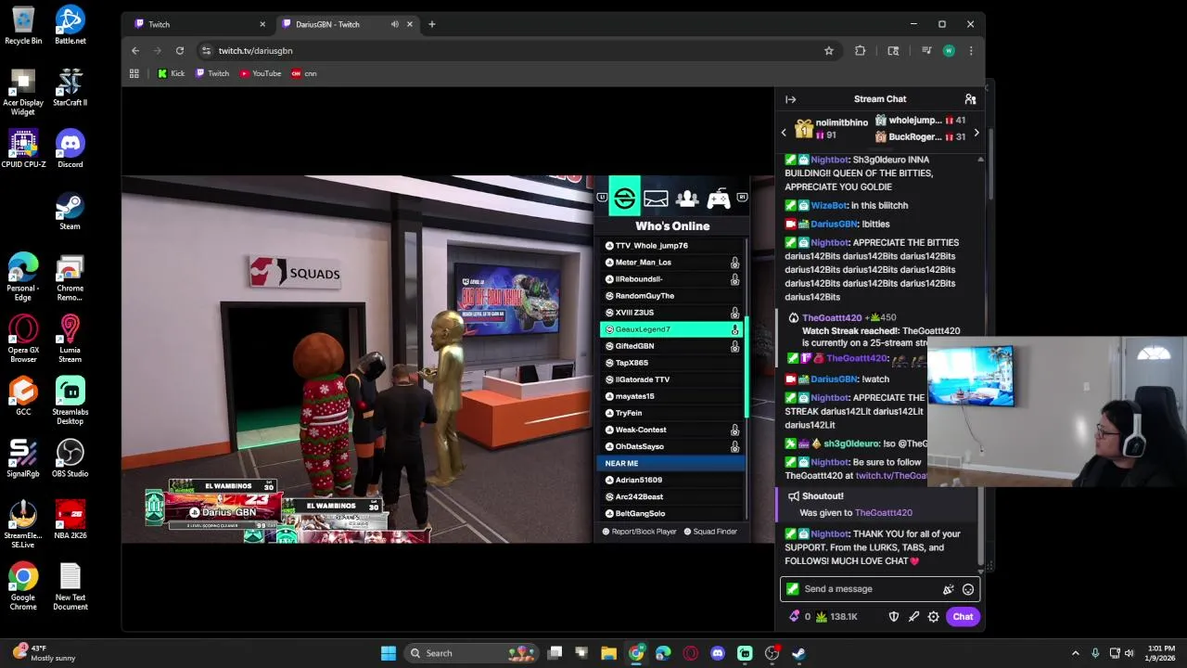
Task: Open Discord from the taskbar
Action: tap(718, 653)
